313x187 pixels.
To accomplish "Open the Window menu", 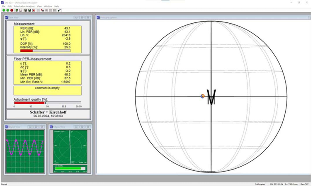I will (48, 7).
